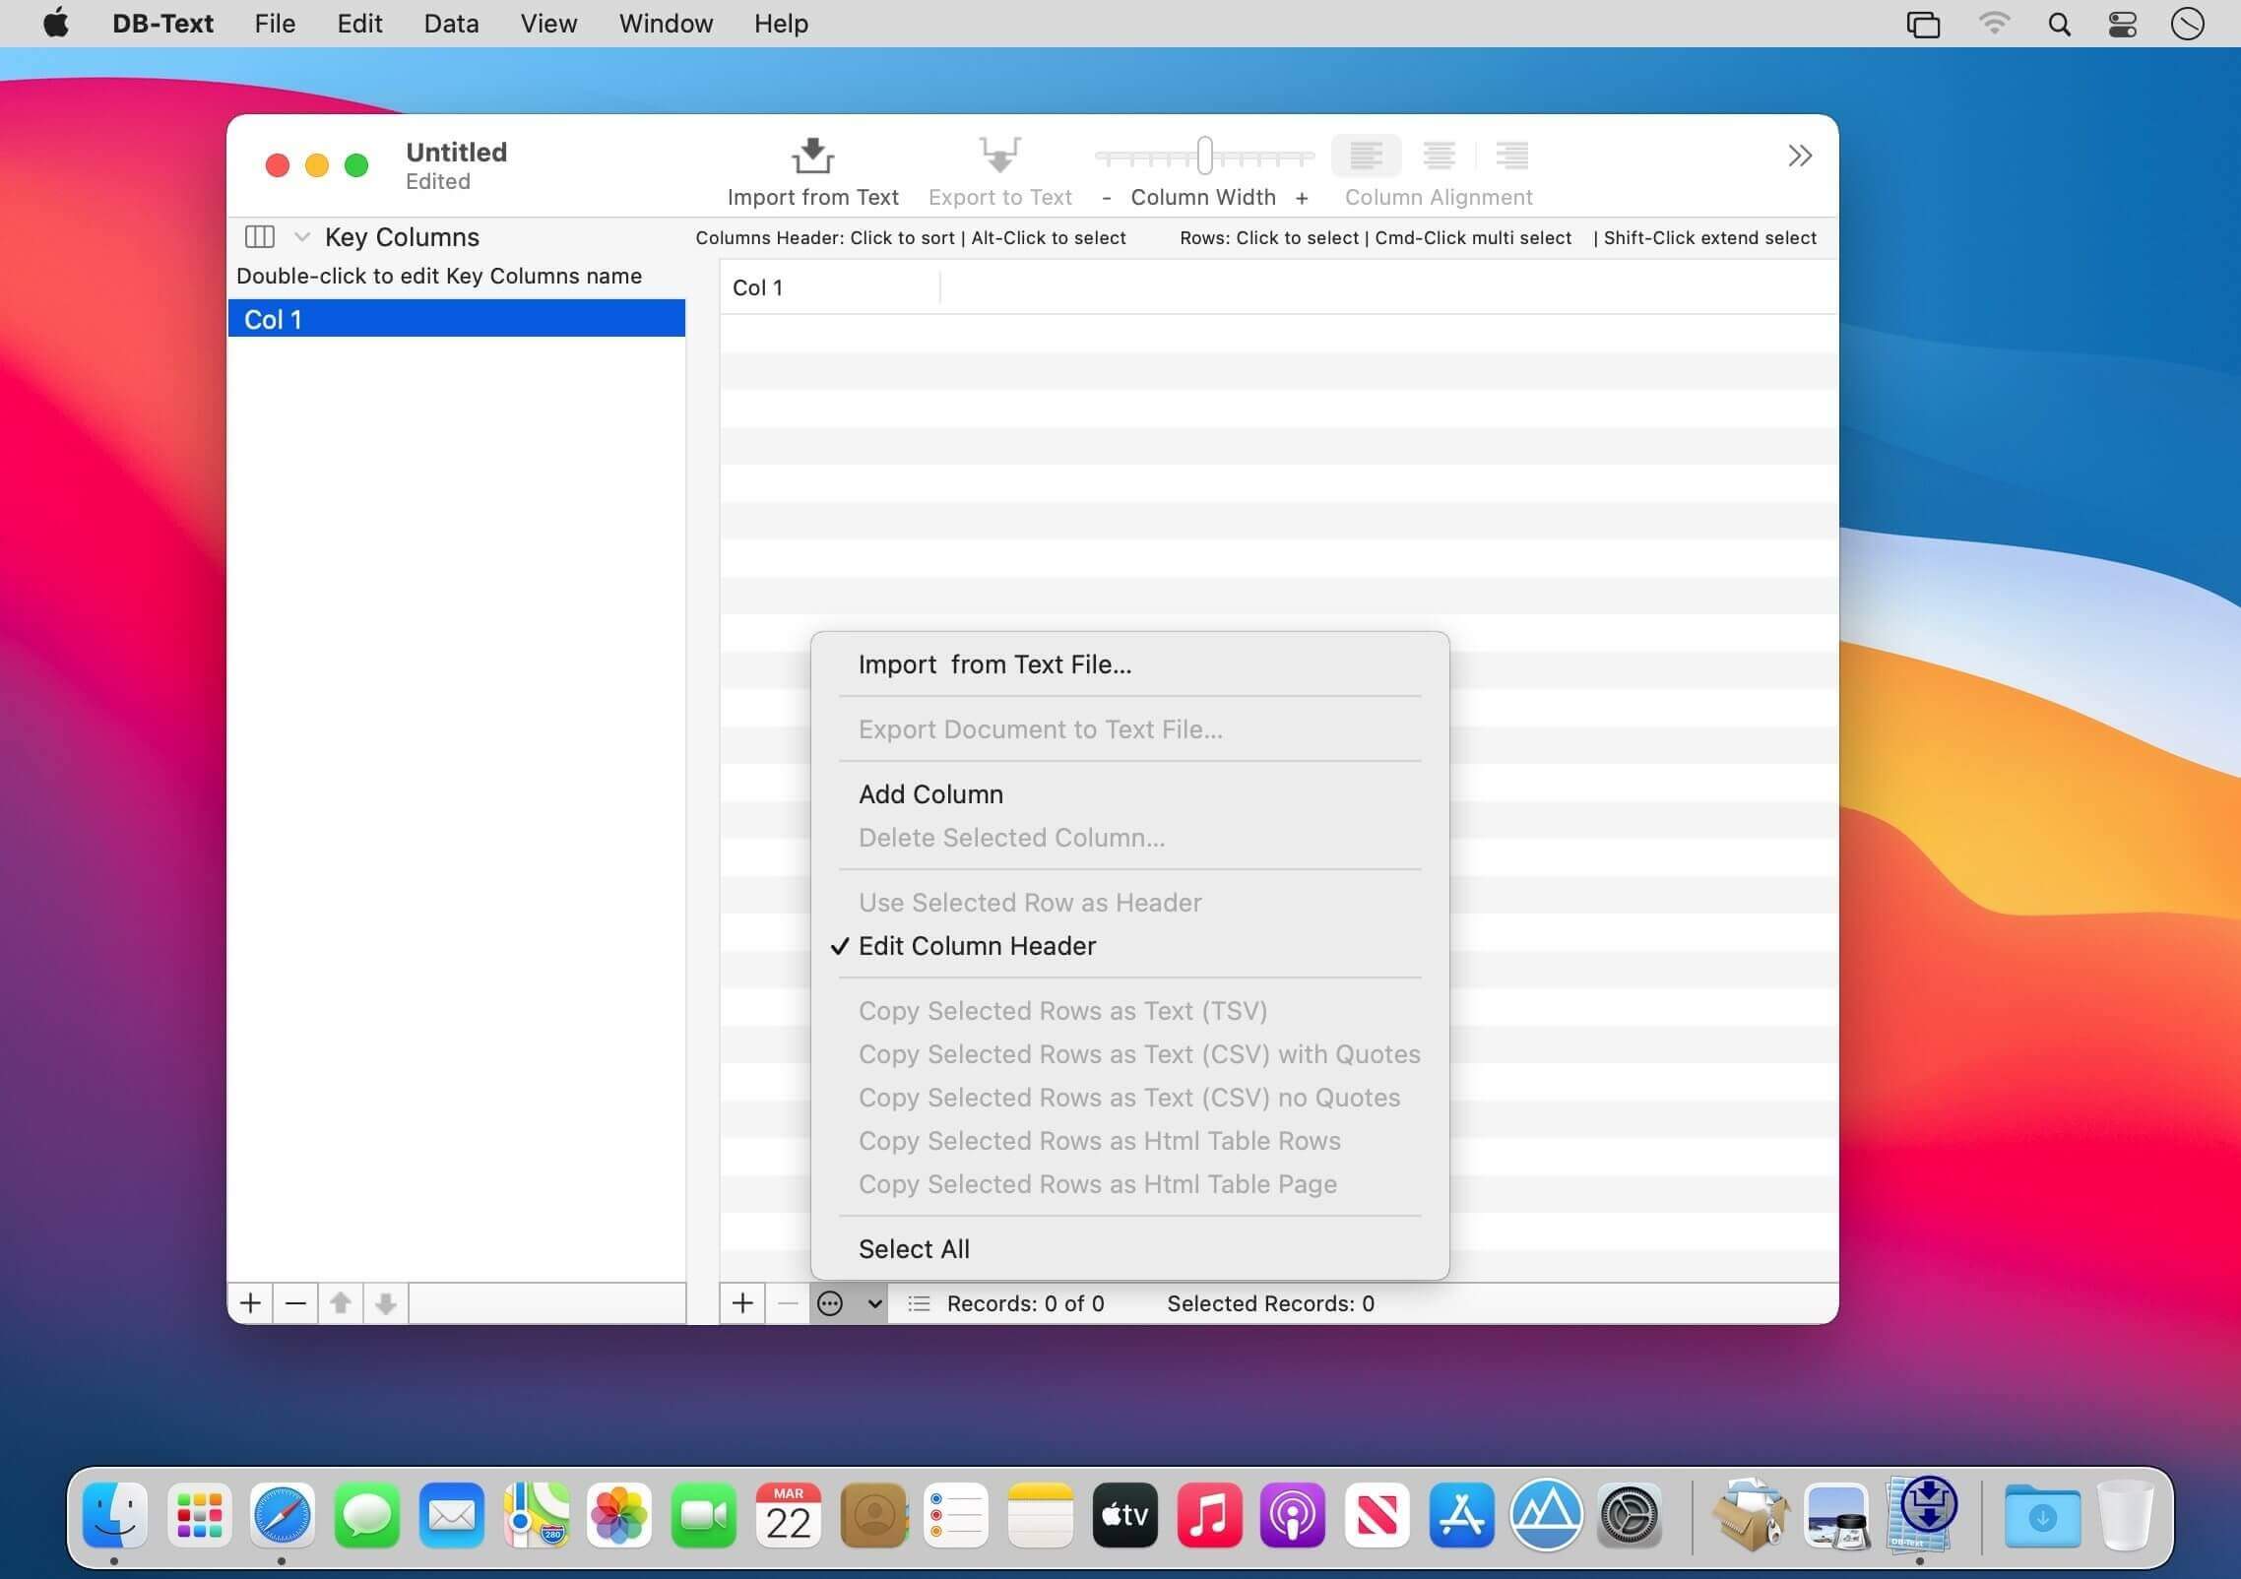Expand the toolbar overflow double chevron
Image resolution: width=2241 pixels, height=1579 pixels.
pyautogui.click(x=1800, y=156)
